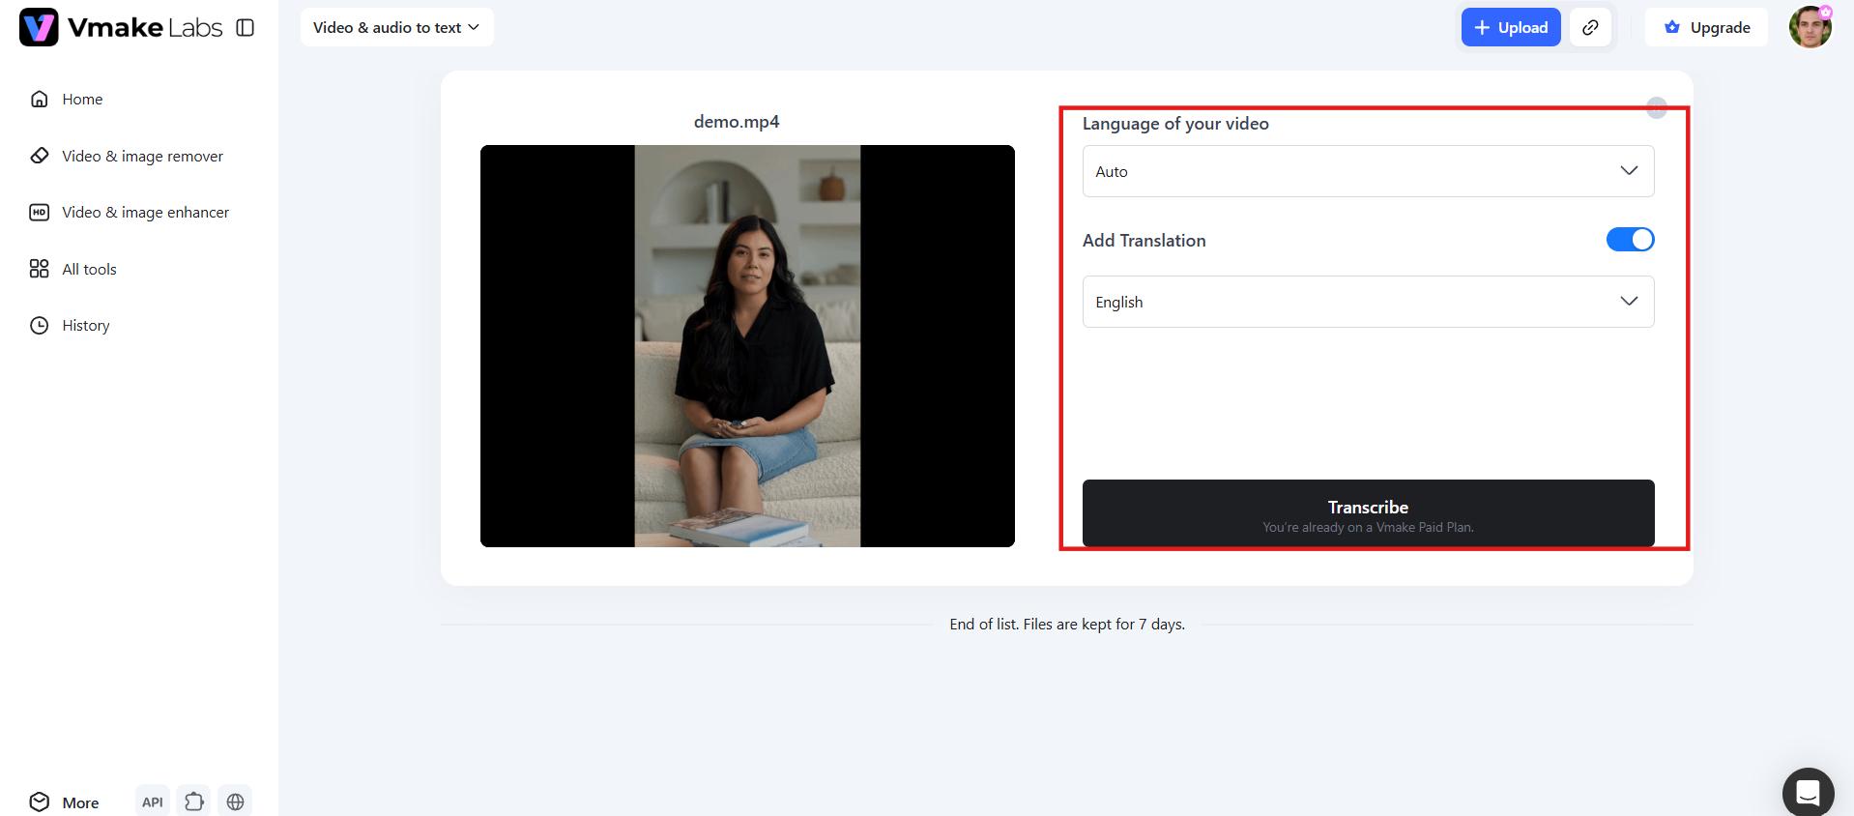Image resolution: width=1854 pixels, height=816 pixels.
Task: Click the Upgrade button
Action: [1707, 27]
